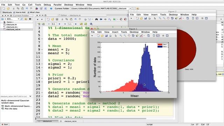The image size is (224, 126).
Task: Click the Find binoculars icon in Editor toolbar
Action: coord(97,19)
